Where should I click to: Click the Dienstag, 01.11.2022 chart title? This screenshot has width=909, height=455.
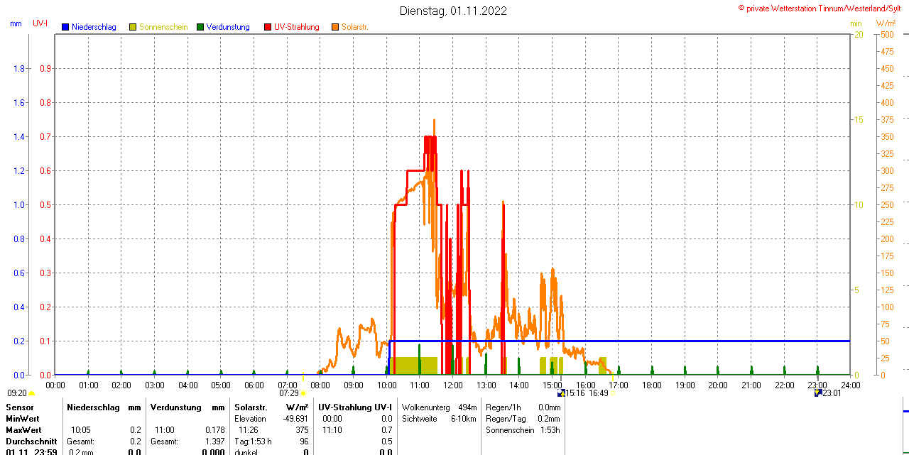(x=453, y=11)
